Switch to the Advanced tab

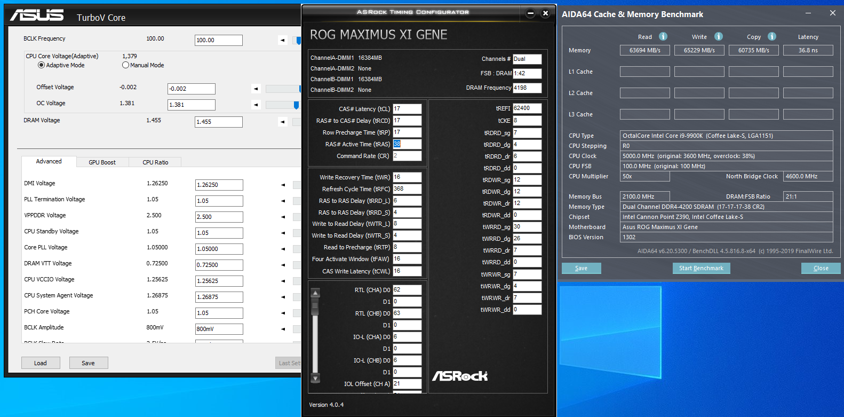[x=49, y=161]
